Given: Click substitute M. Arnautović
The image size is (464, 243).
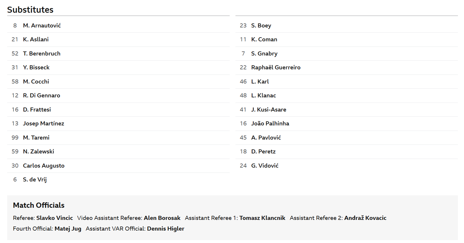Looking at the screenshot, I should pos(42,25).
